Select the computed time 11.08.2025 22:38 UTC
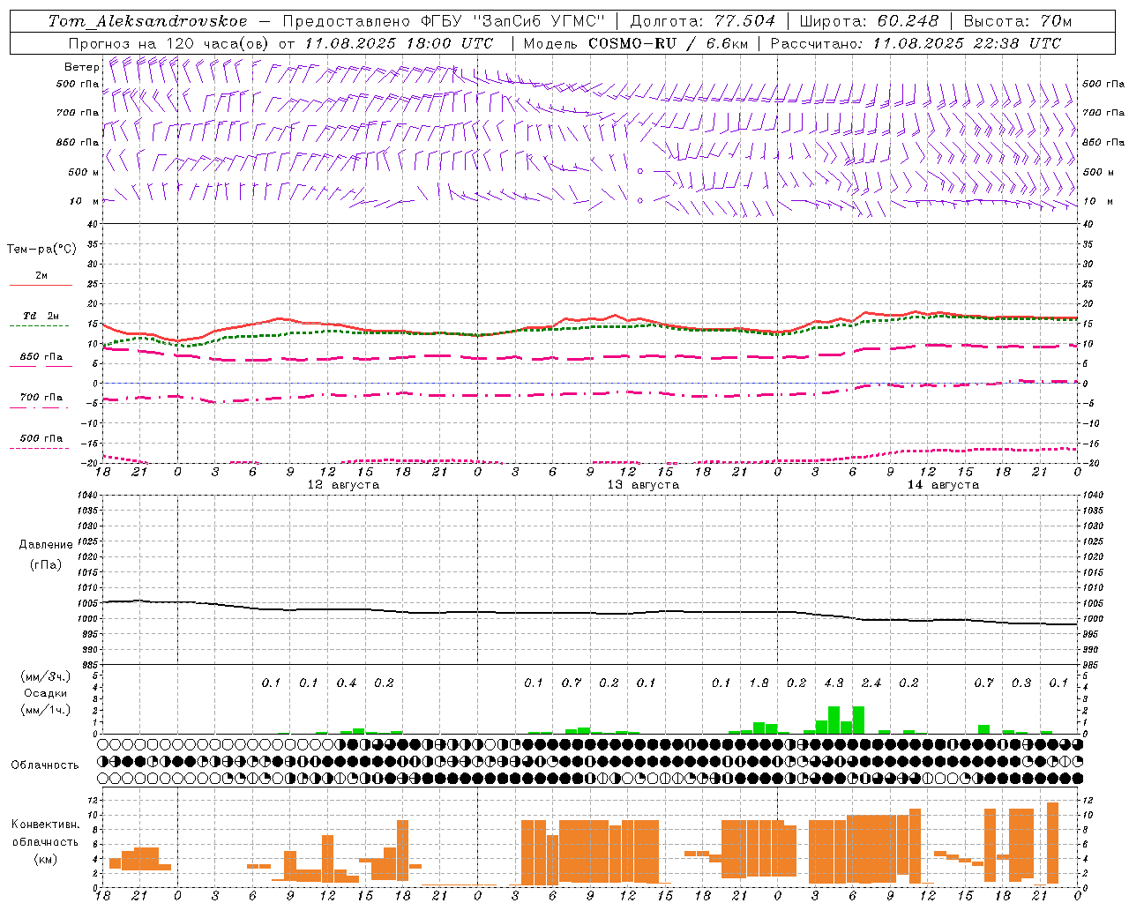The width and height of the screenshot is (1129, 903). pyautogui.click(x=968, y=43)
